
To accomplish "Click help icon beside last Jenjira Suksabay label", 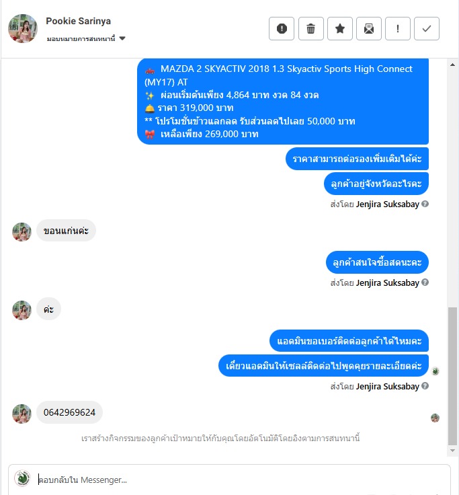I will pos(425,386).
